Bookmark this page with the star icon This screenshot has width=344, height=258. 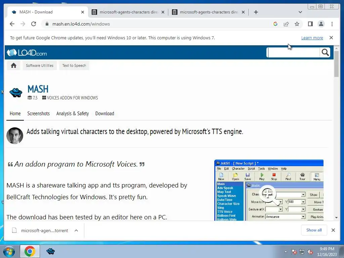tap(297, 24)
